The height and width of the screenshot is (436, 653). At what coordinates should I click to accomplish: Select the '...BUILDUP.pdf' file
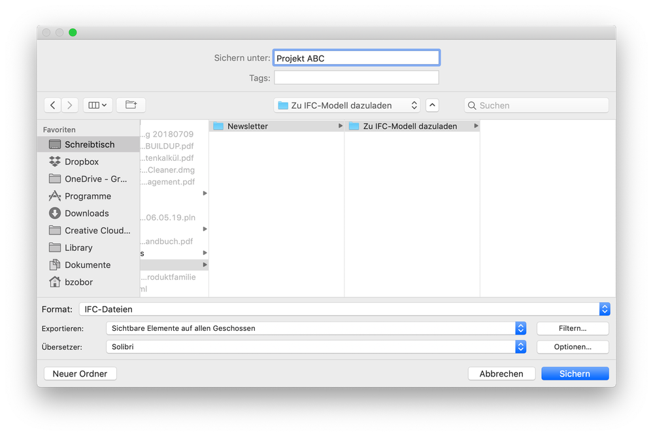(x=167, y=146)
